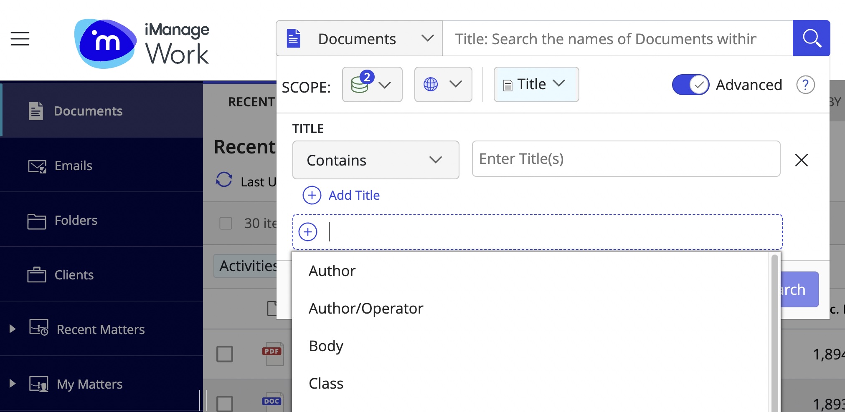Select Body from the field list
Viewport: 845px width, 412px height.
coord(530,346)
